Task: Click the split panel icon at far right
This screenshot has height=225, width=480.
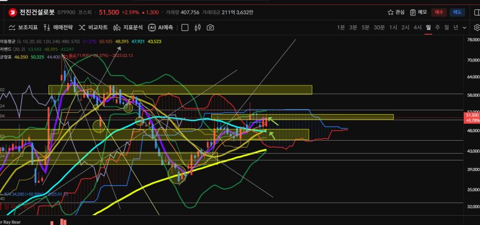Action: tap(478, 12)
